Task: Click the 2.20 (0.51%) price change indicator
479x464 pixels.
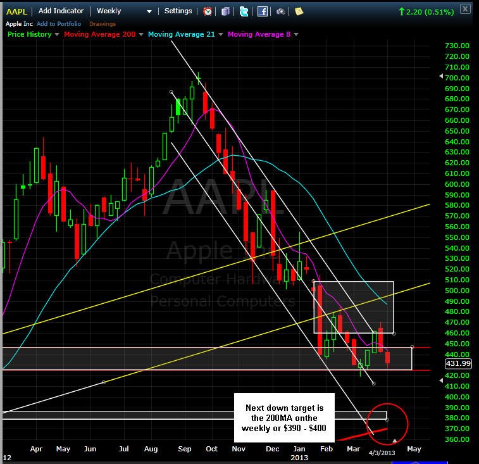Action: click(x=426, y=12)
